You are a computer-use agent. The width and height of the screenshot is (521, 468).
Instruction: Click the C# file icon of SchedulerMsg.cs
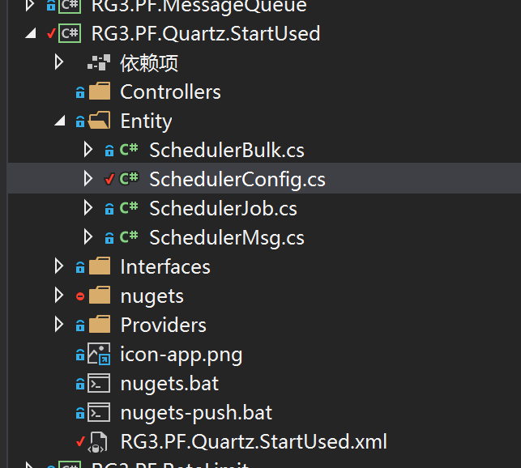pyautogui.click(x=129, y=237)
